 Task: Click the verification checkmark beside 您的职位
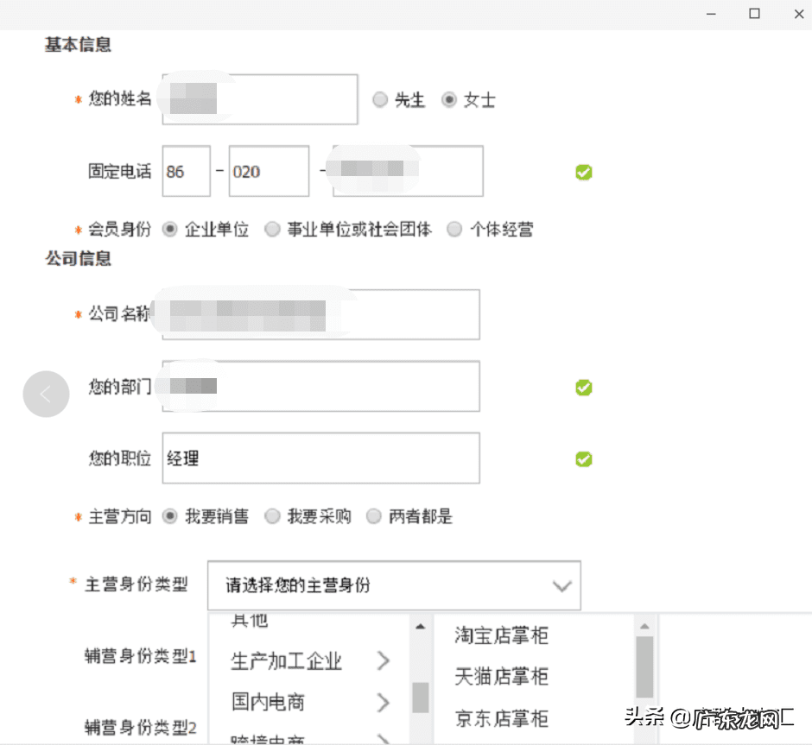click(583, 459)
